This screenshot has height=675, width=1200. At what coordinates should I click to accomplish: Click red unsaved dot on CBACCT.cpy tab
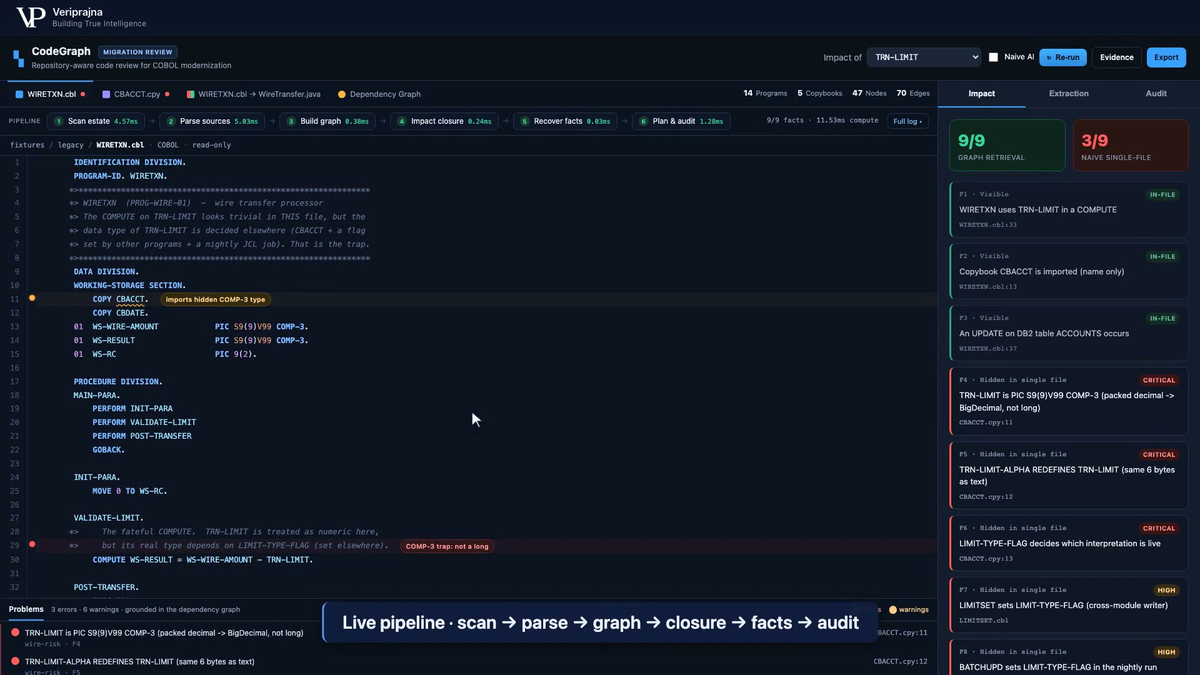(x=167, y=94)
